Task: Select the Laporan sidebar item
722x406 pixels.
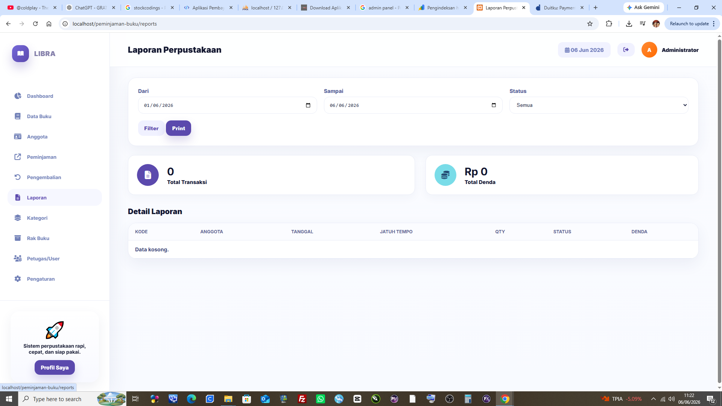Action: coord(55,198)
